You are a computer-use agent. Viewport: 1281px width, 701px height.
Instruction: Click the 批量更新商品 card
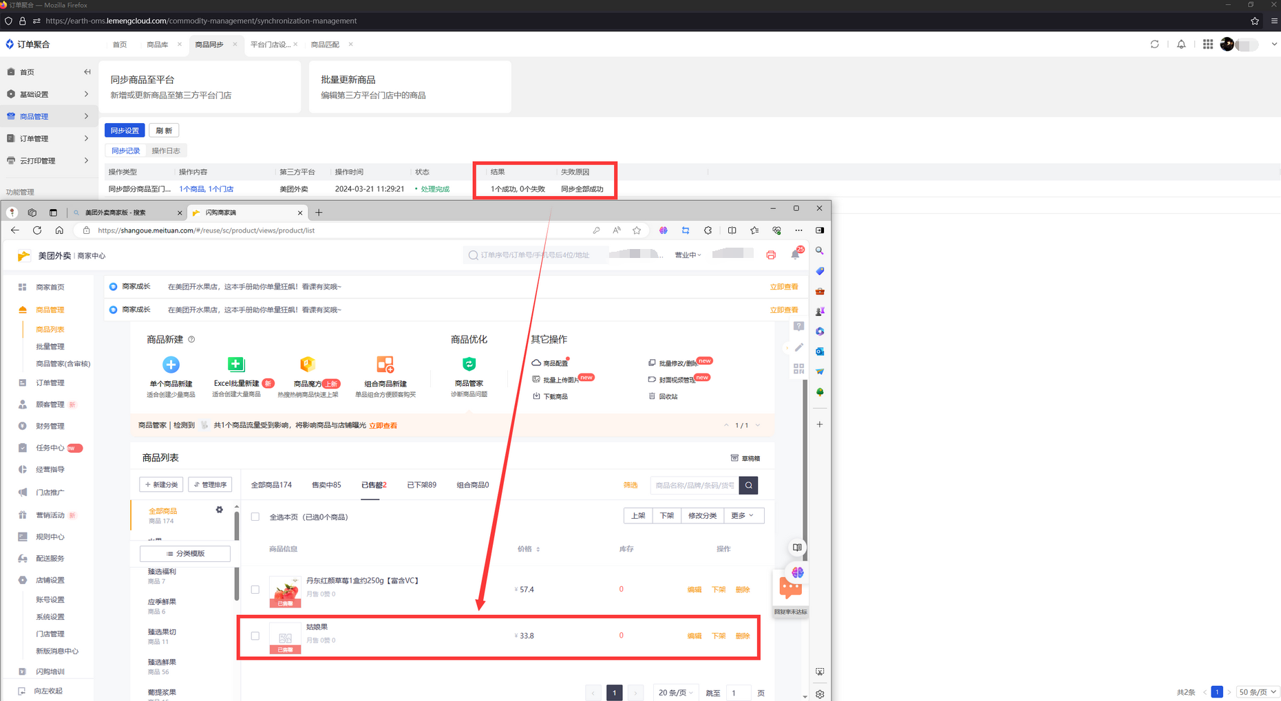click(410, 87)
